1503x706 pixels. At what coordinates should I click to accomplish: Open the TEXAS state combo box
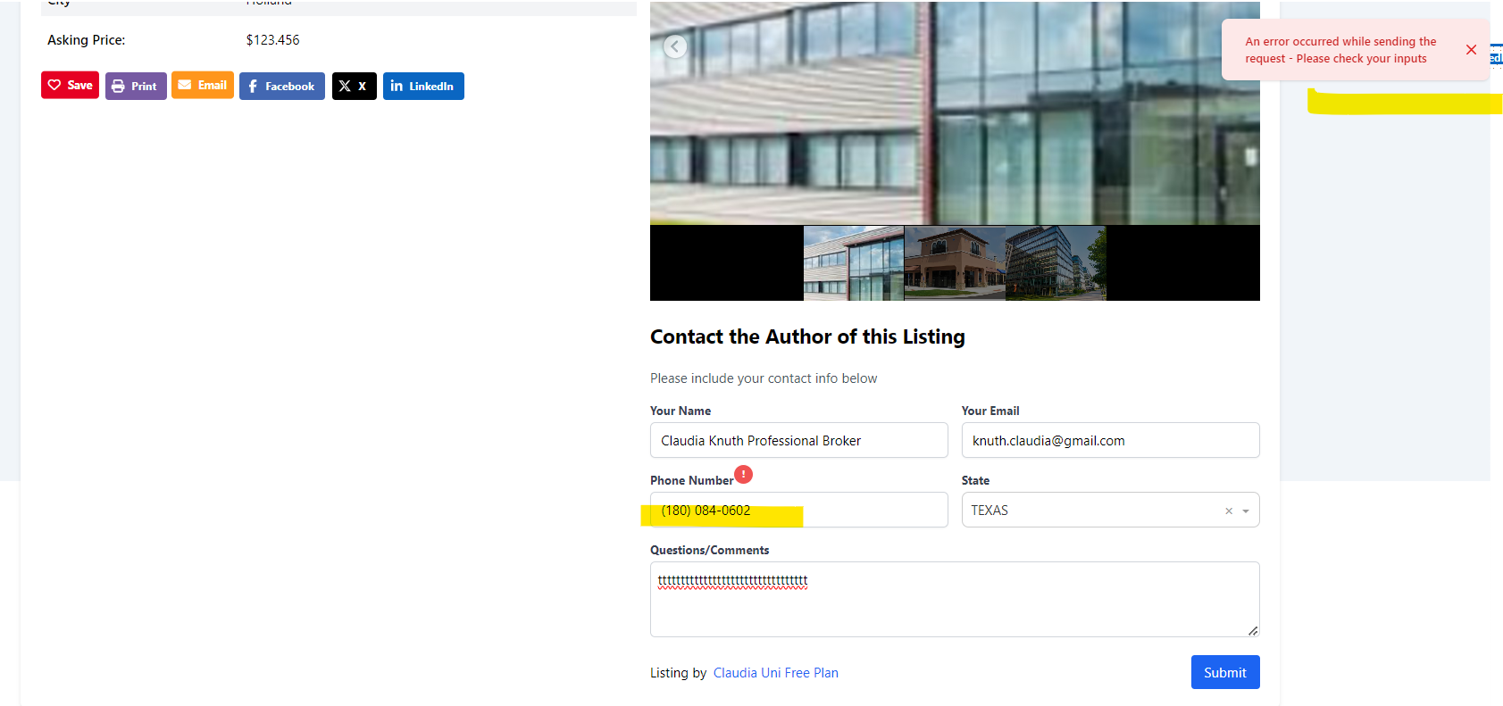click(1110, 510)
